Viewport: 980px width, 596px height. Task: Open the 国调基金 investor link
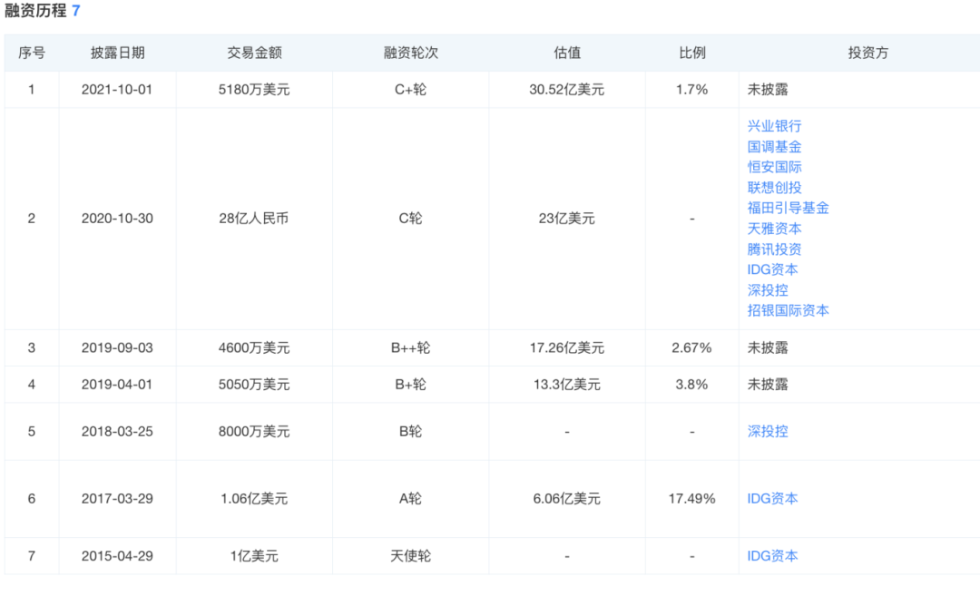pyautogui.click(x=774, y=147)
